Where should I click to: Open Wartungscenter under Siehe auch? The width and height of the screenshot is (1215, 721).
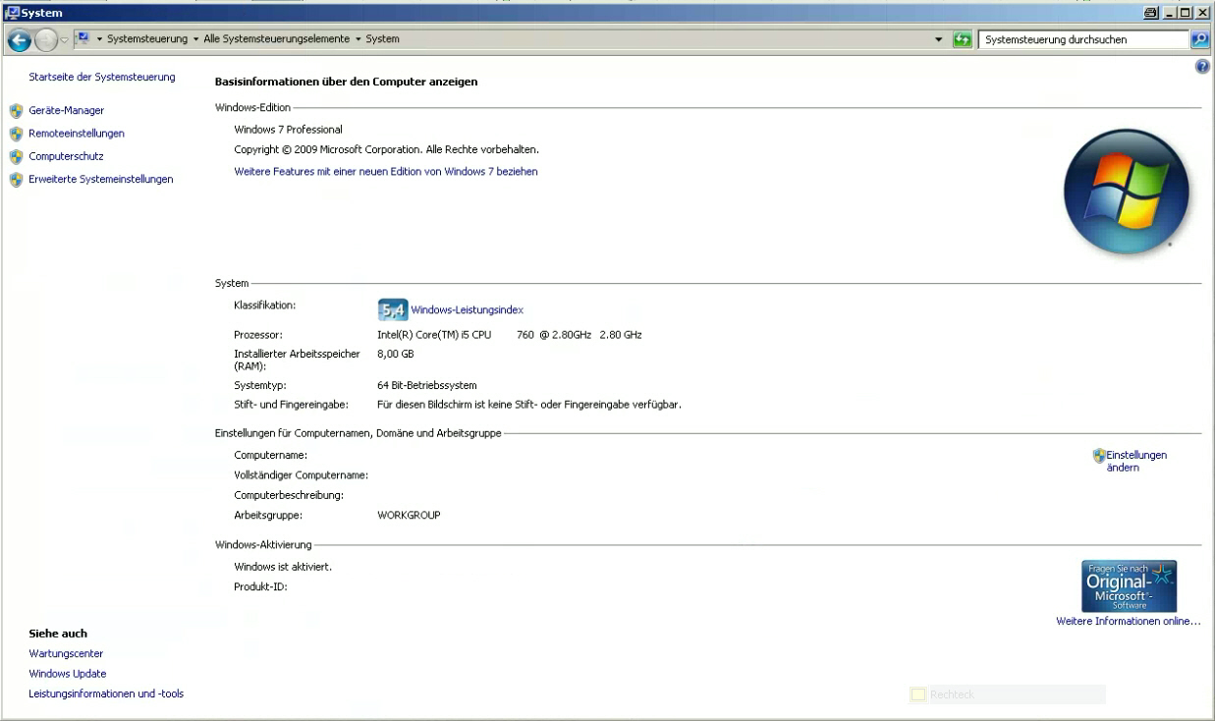(x=66, y=653)
